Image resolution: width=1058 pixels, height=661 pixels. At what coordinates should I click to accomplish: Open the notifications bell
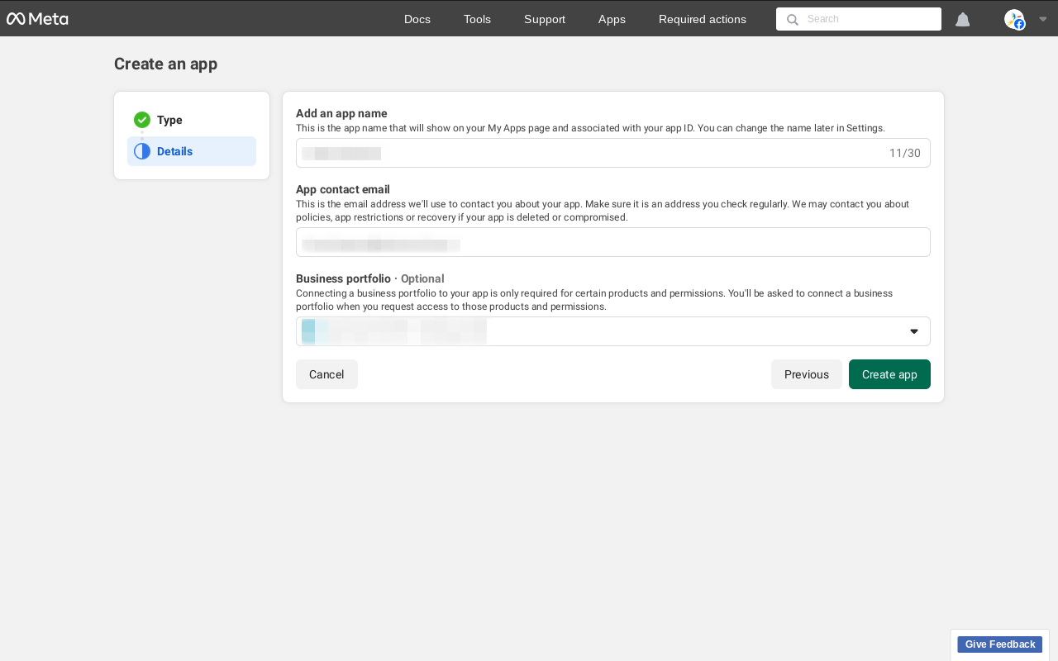pos(963,19)
